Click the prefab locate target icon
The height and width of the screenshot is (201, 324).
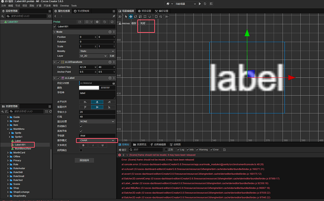(x=97, y=22)
